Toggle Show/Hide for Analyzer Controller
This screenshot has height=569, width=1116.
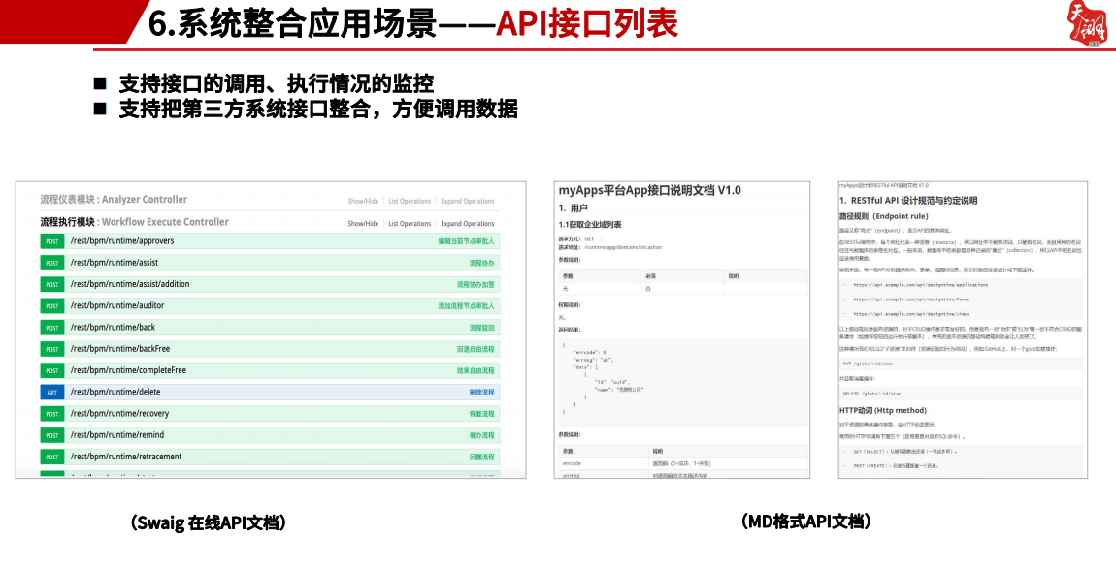point(363,202)
